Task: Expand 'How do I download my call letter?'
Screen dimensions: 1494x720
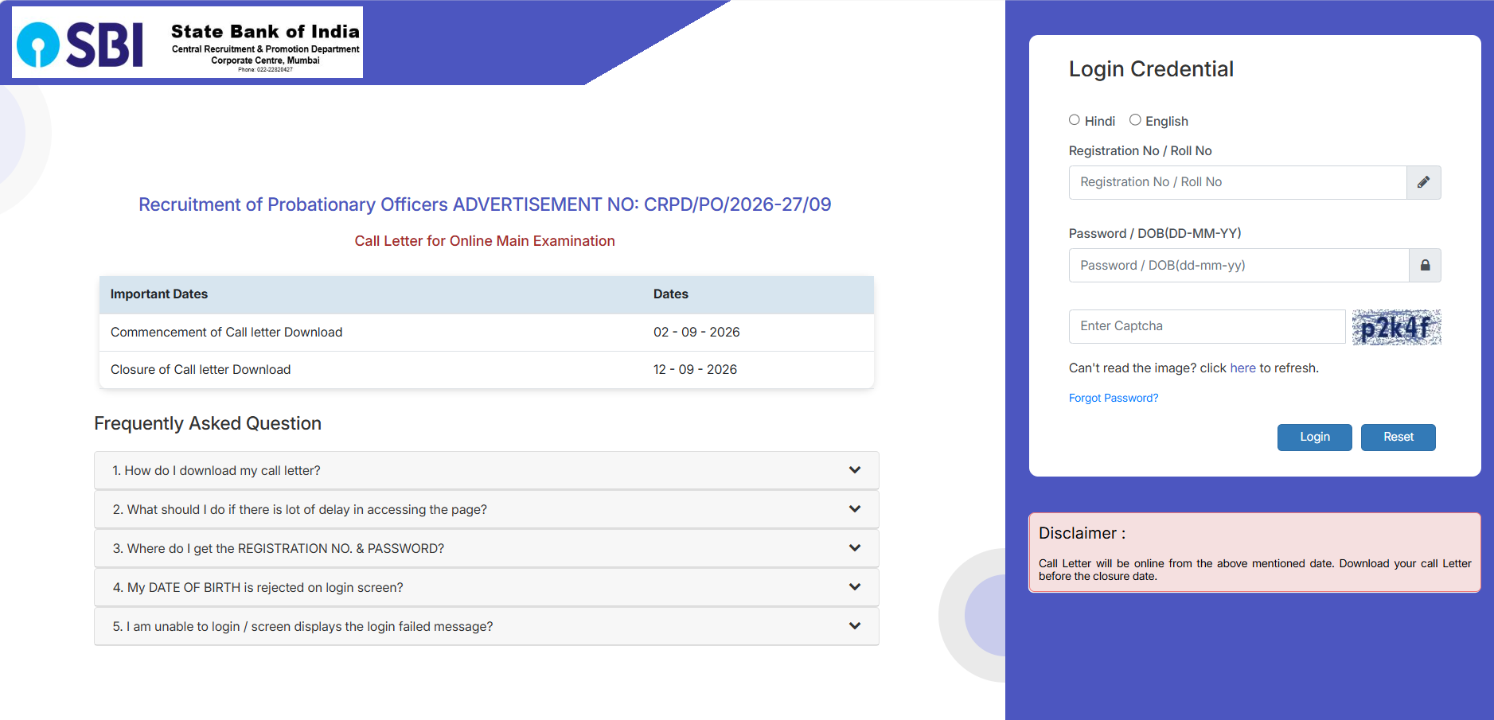Action: pyautogui.click(x=486, y=470)
